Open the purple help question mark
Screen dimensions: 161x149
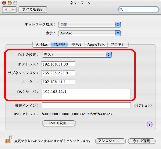pos(149,124)
